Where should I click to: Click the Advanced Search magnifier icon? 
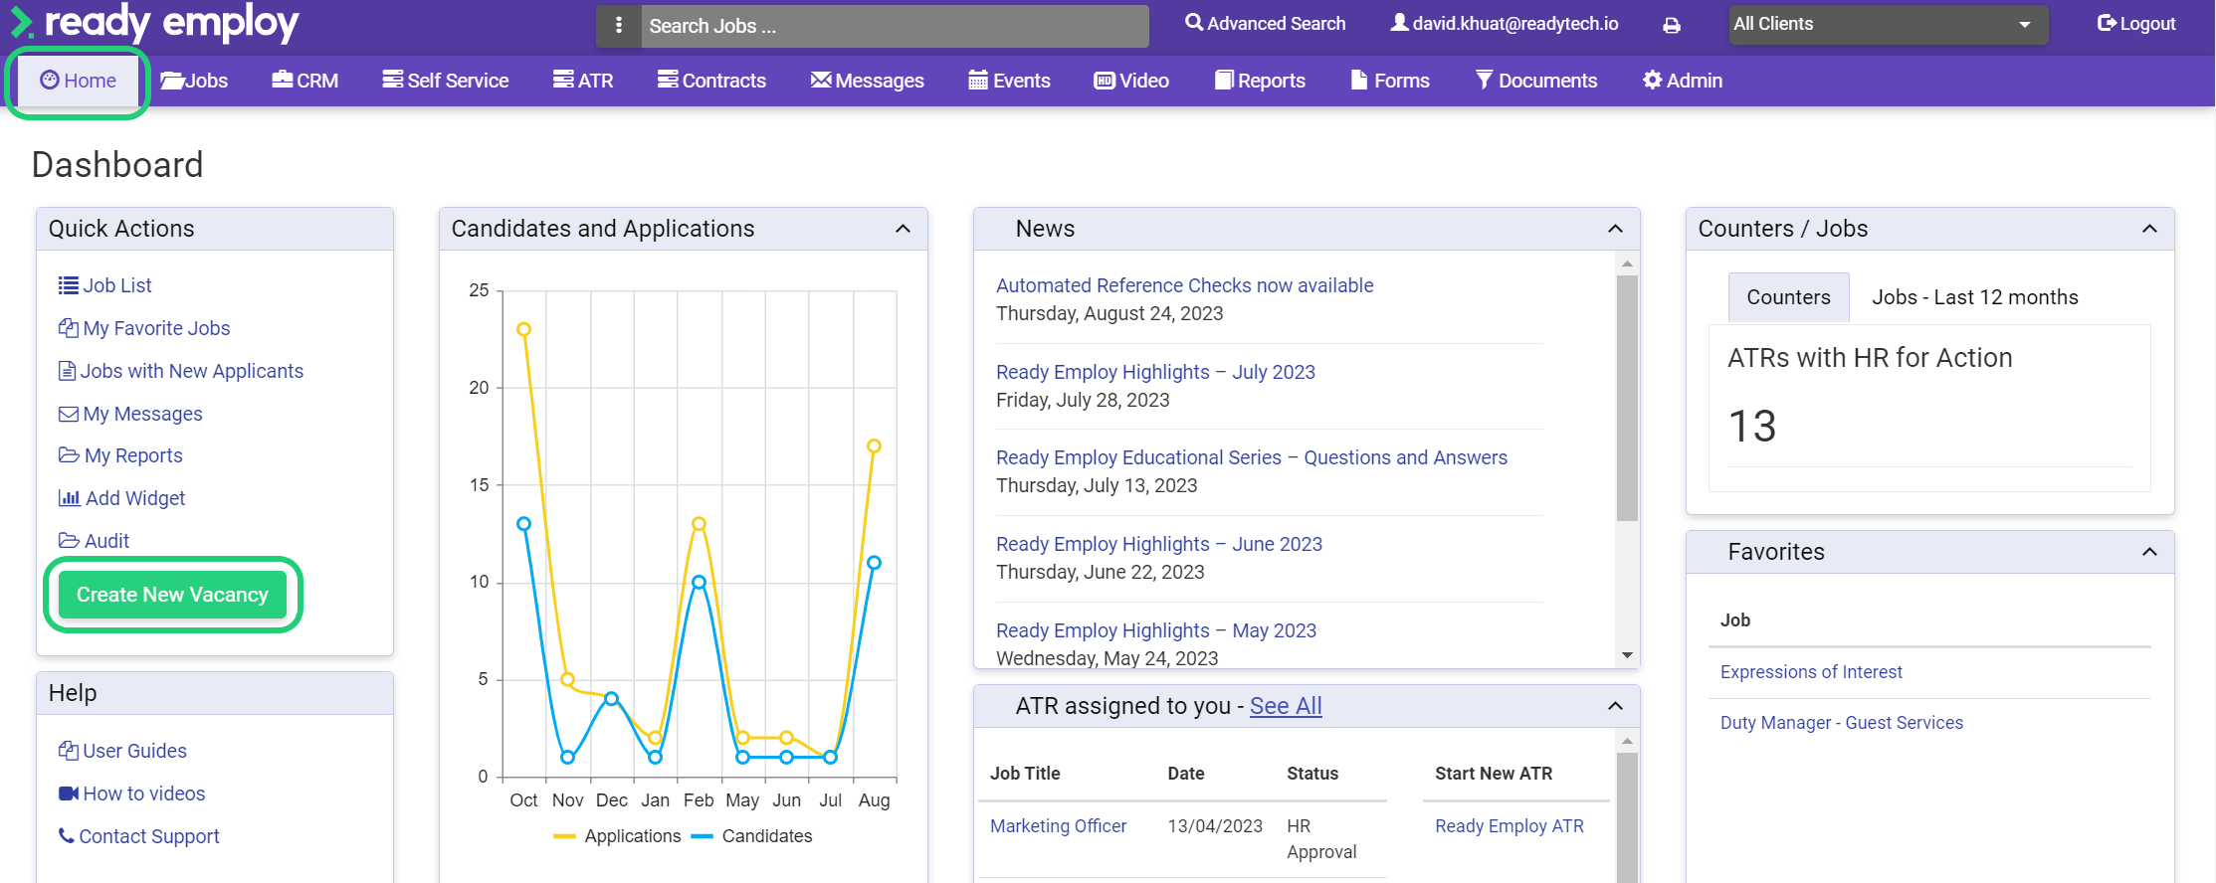click(x=1193, y=23)
